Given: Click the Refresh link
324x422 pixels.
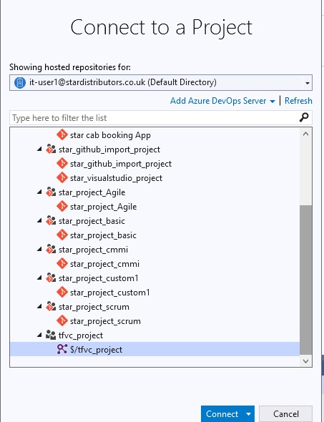Looking at the screenshot, I should coord(298,101).
